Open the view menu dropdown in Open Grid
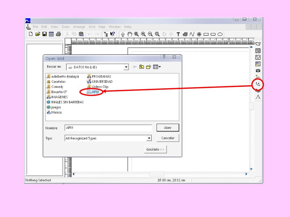290x217 pixels. point(157,67)
